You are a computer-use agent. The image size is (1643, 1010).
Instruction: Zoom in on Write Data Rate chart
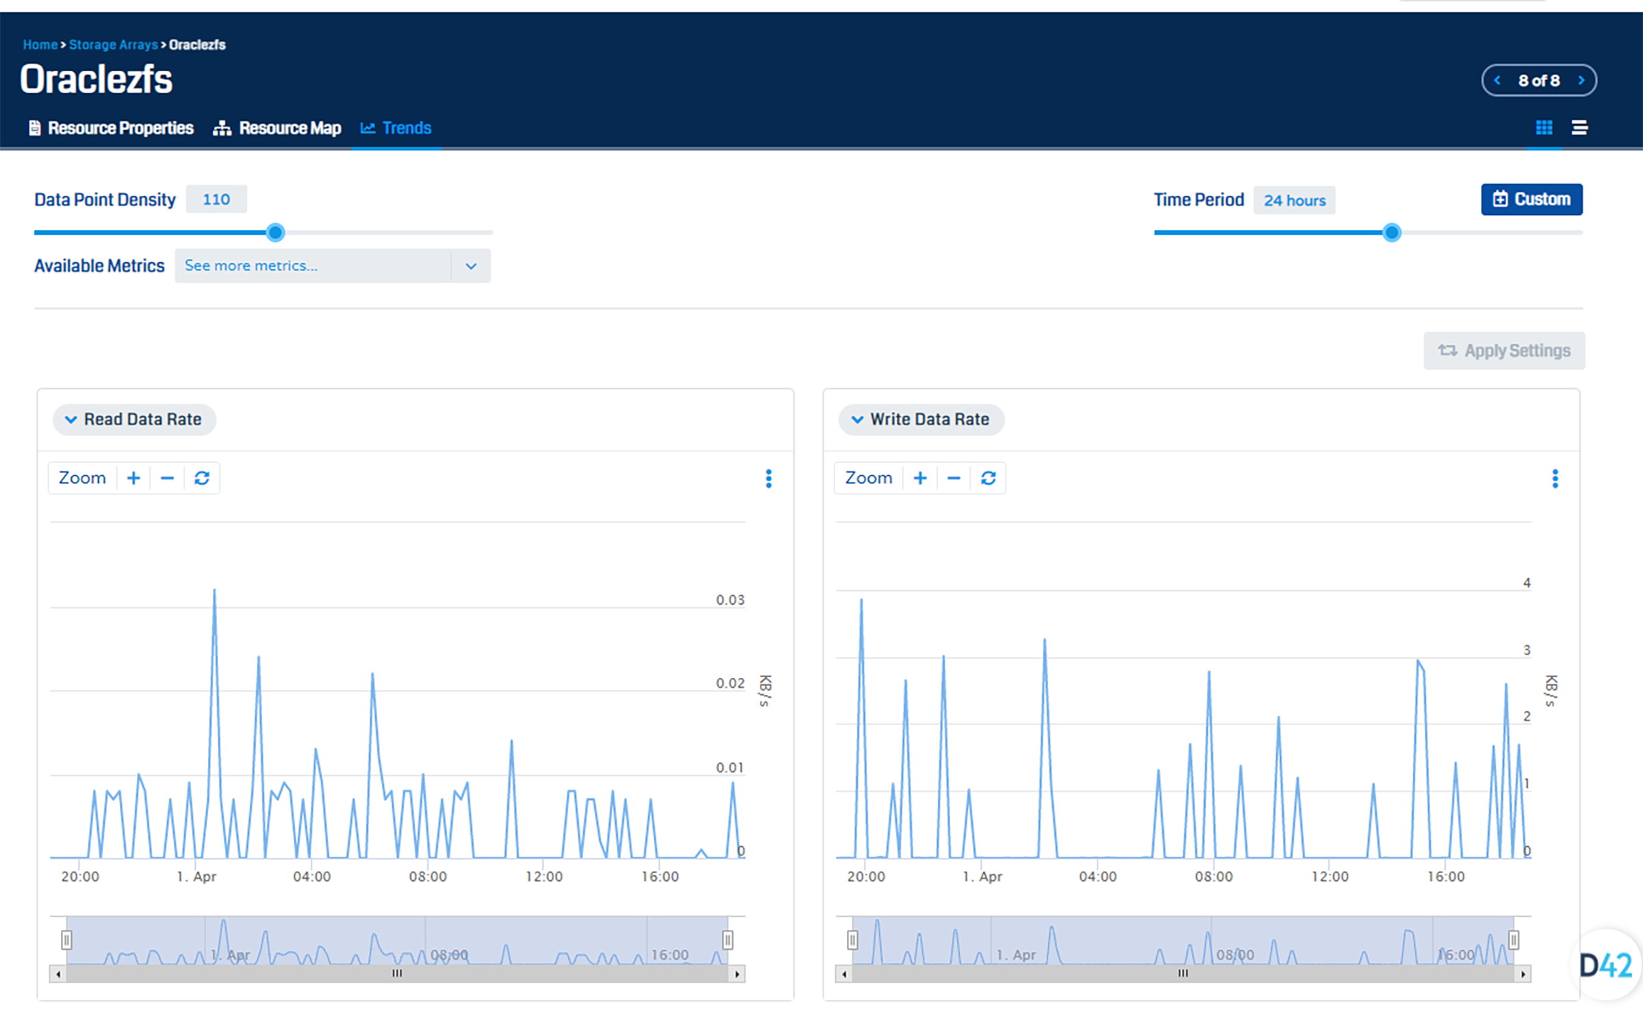920,478
